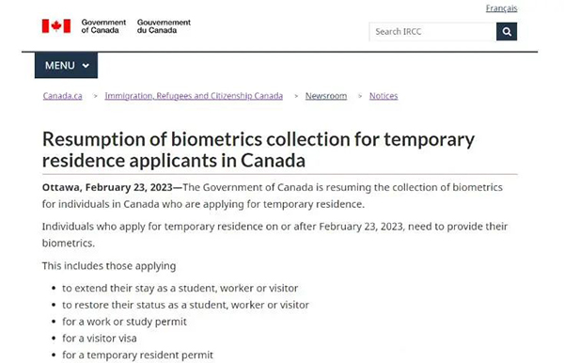The image size is (564, 363).
Task: Go to Immigration, Refugees and Citizenship Canada
Action: coord(194,96)
